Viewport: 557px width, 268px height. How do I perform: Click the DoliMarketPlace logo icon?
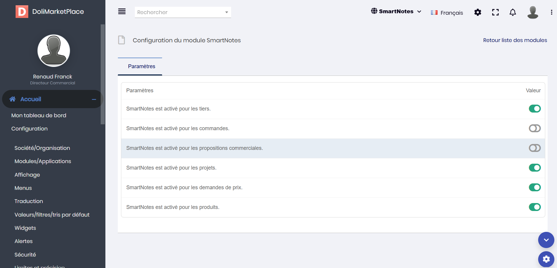(22, 11)
